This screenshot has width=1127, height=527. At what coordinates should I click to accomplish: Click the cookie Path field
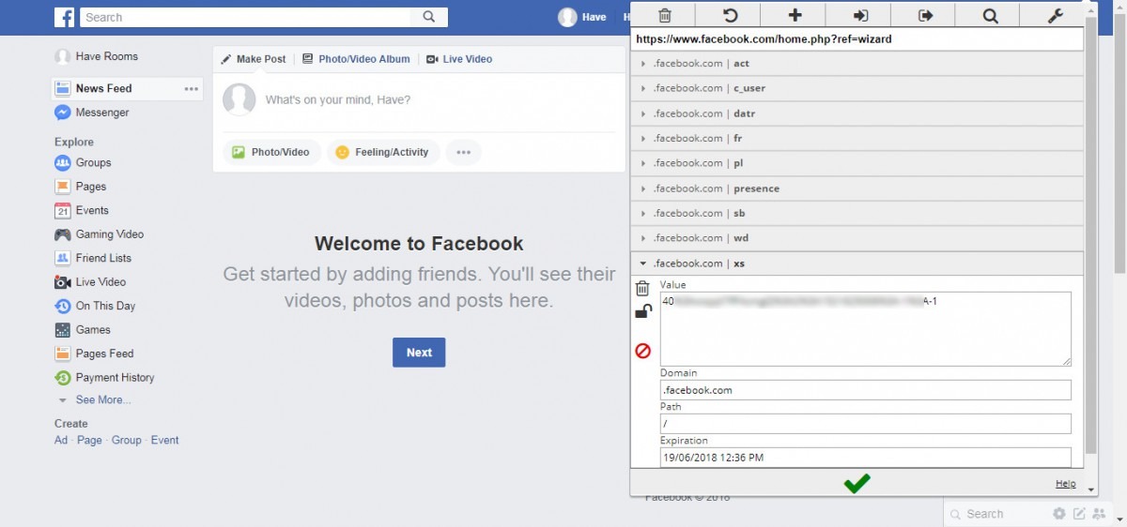click(866, 424)
